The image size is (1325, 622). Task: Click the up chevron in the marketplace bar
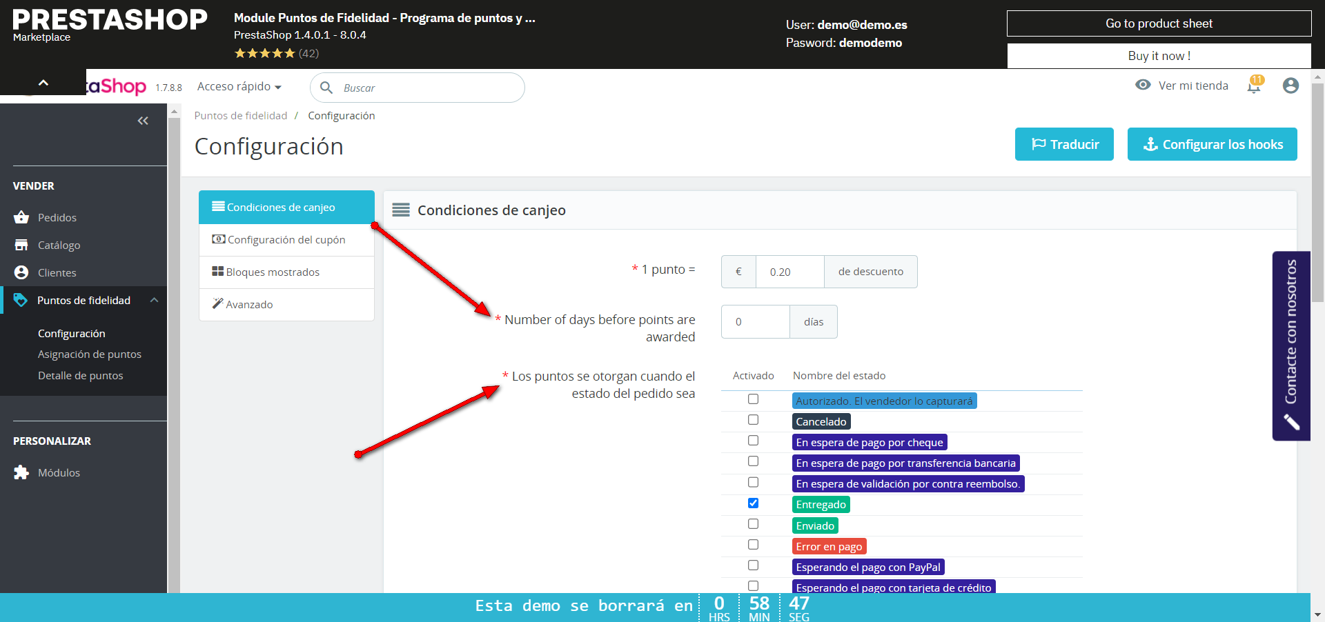pyautogui.click(x=43, y=83)
